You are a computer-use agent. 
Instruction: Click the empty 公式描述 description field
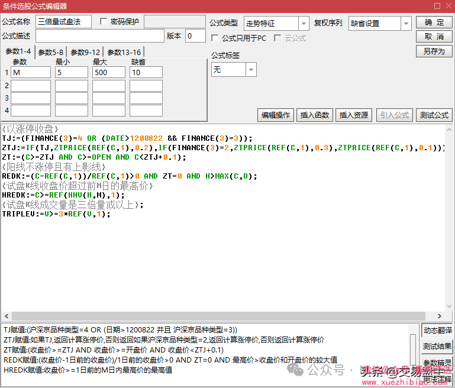[x=100, y=36]
